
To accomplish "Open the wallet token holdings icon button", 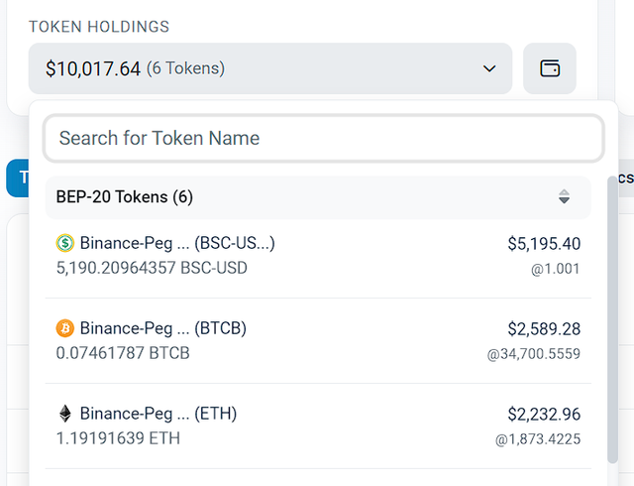I will (550, 68).
